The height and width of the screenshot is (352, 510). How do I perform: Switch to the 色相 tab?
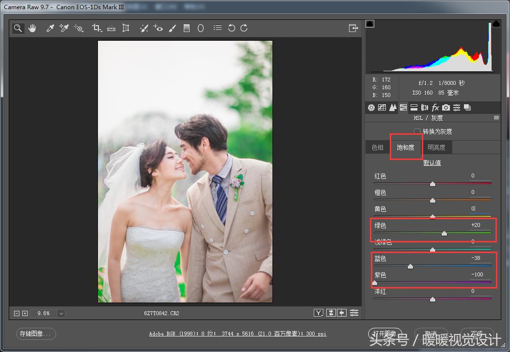pos(377,147)
